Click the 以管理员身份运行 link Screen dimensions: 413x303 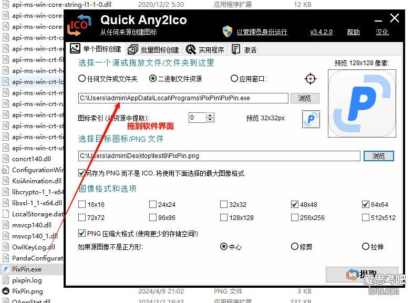click(x=262, y=32)
